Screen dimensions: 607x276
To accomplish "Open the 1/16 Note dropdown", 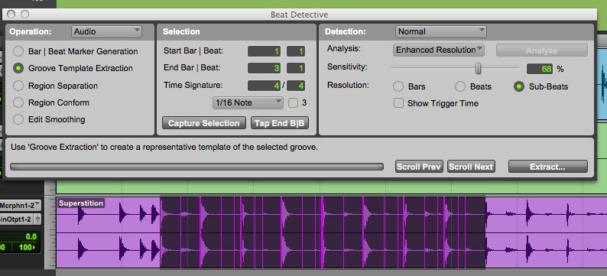I will [248, 102].
